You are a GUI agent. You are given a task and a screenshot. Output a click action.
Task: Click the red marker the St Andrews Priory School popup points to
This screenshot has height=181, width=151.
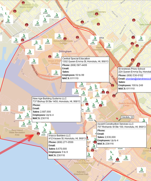[x=114, y=96]
